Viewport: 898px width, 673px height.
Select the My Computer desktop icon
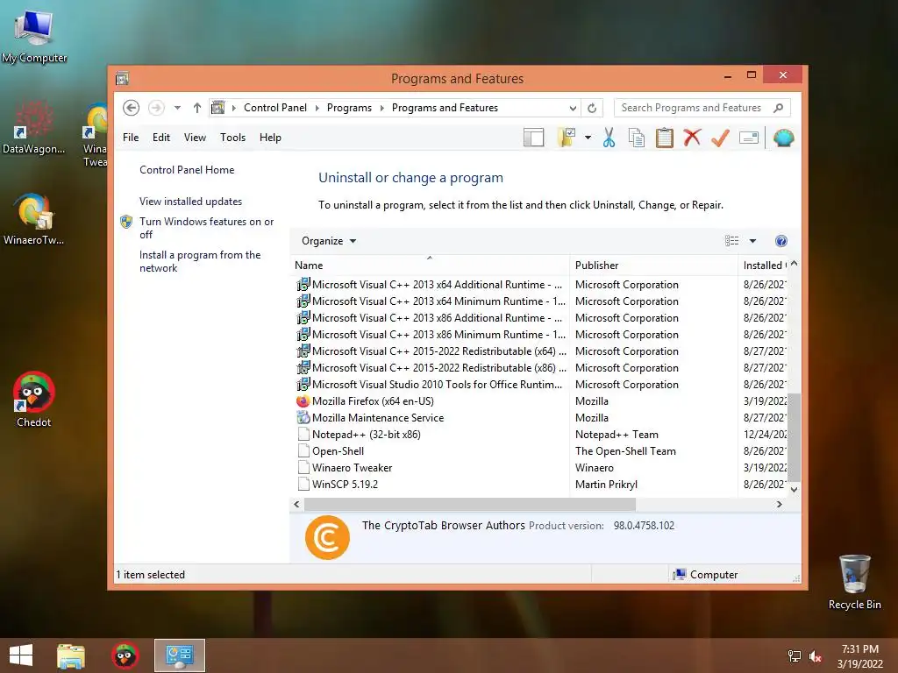click(34, 36)
